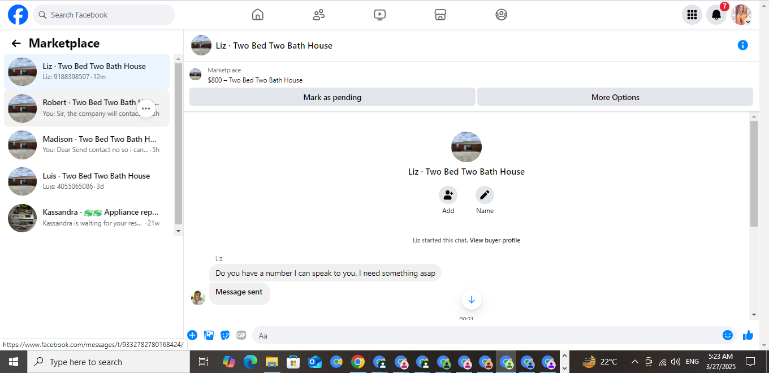This screenshot has height=373, width=769.
Task: Mark the listing as pending
Action: tap(332, 97)
